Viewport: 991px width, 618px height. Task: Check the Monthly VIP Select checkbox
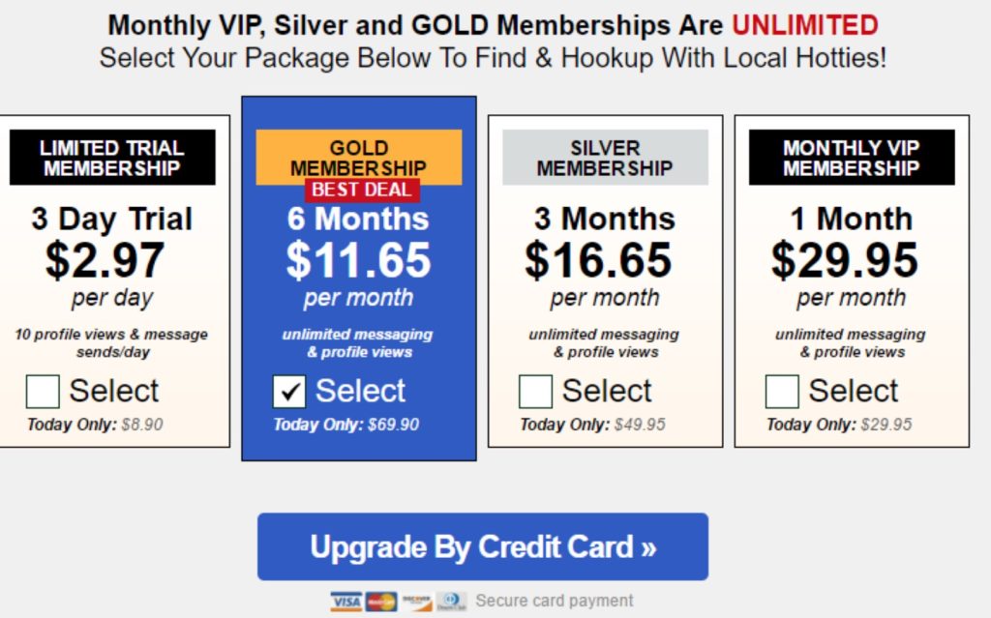pos(782,391)
